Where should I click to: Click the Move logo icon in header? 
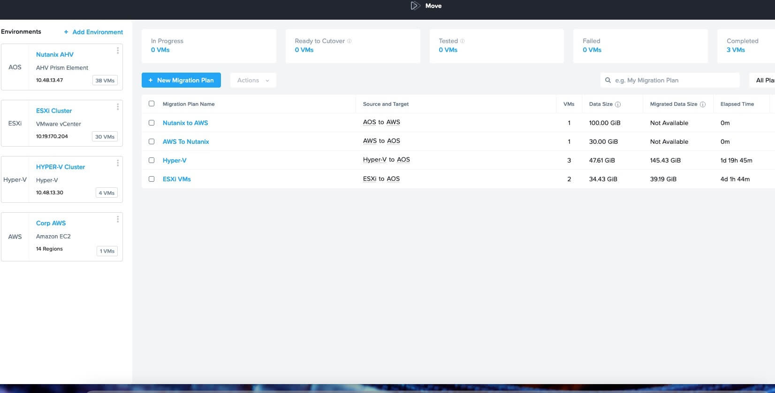415,6
